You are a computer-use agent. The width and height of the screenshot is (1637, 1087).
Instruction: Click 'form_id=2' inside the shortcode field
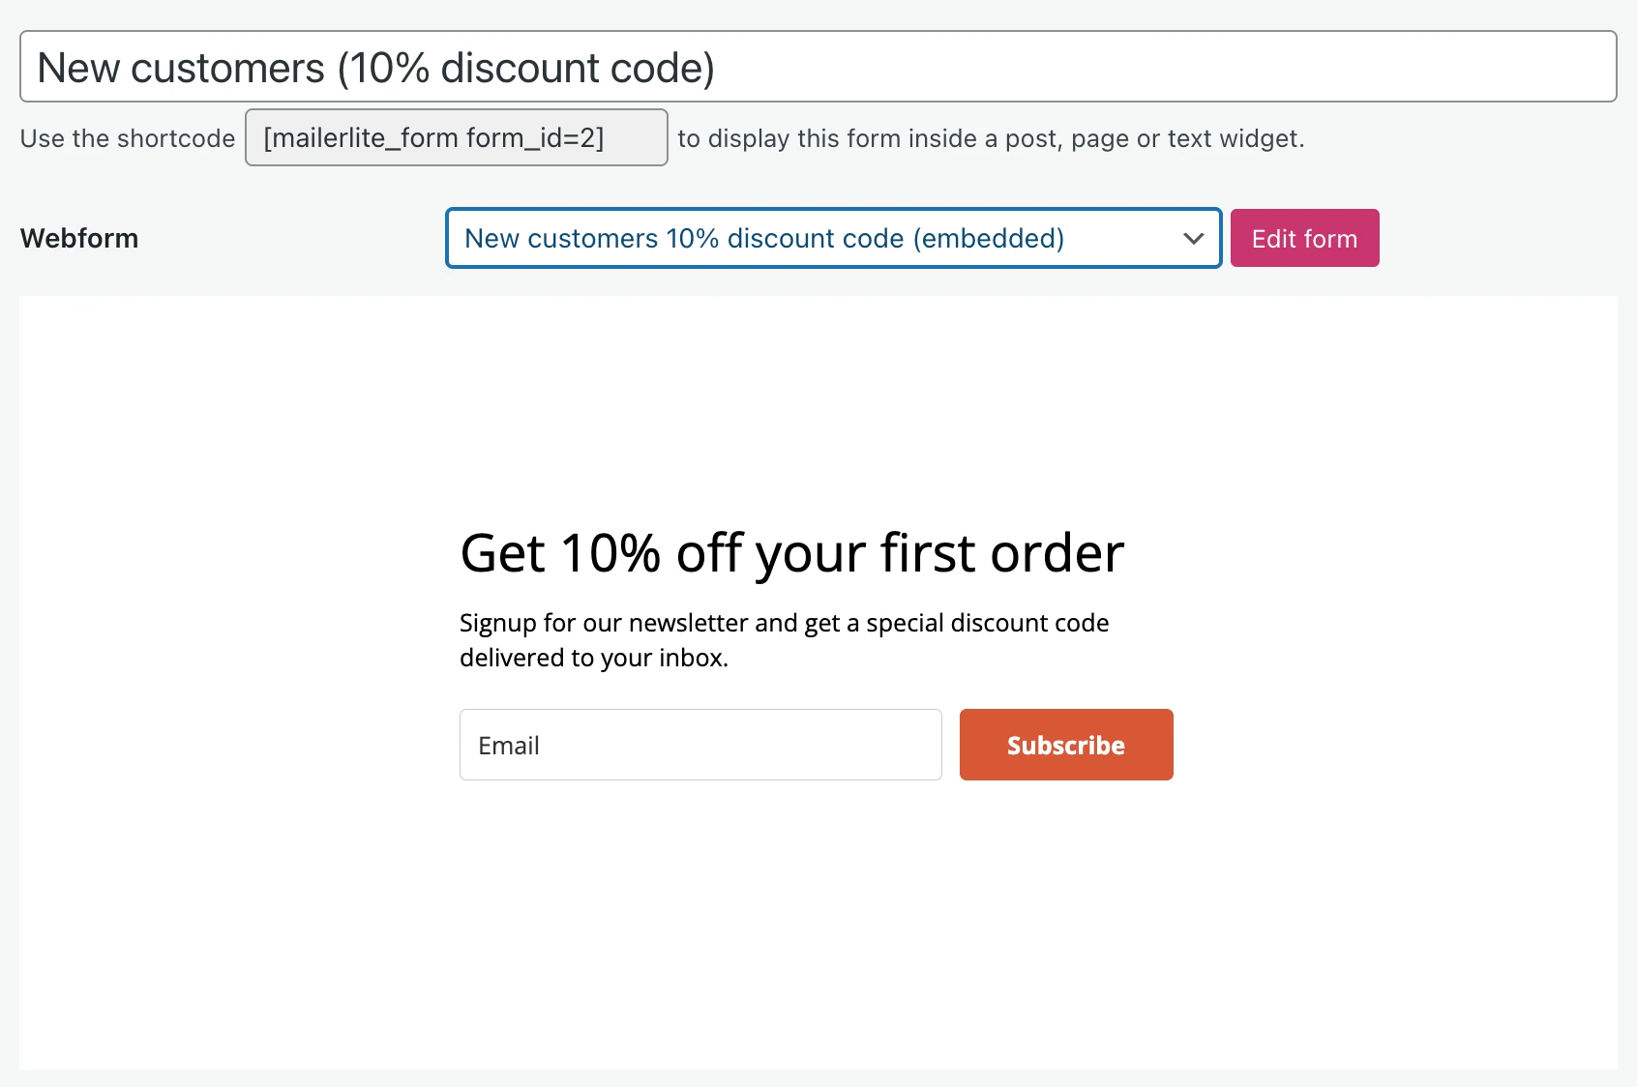tap(535, 137)
